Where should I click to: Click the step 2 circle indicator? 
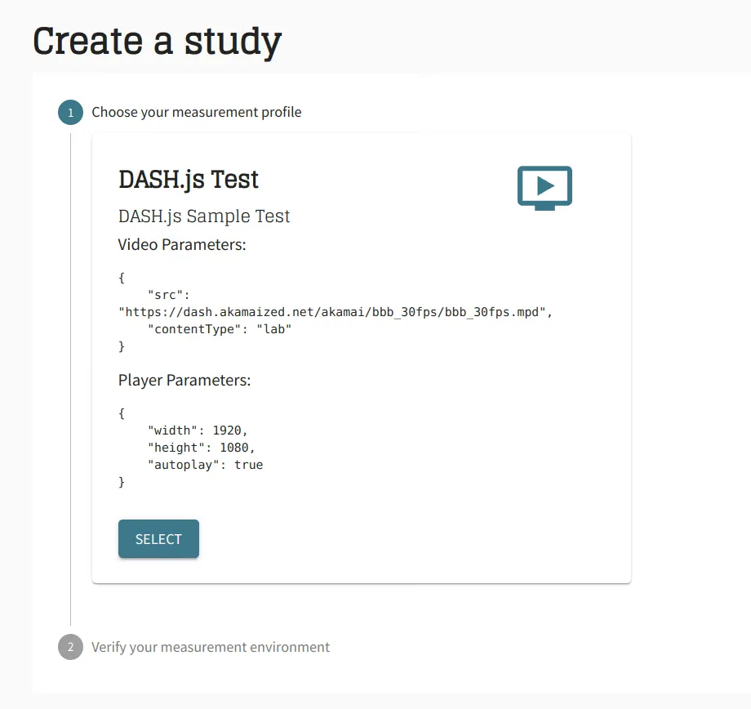tap(70, 647)
